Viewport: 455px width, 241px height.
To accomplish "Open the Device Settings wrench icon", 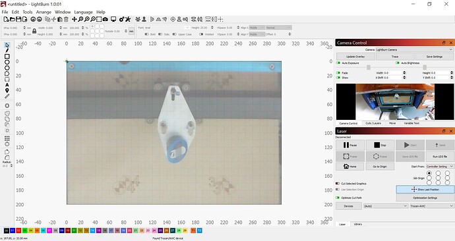I will tap(128, 19).
